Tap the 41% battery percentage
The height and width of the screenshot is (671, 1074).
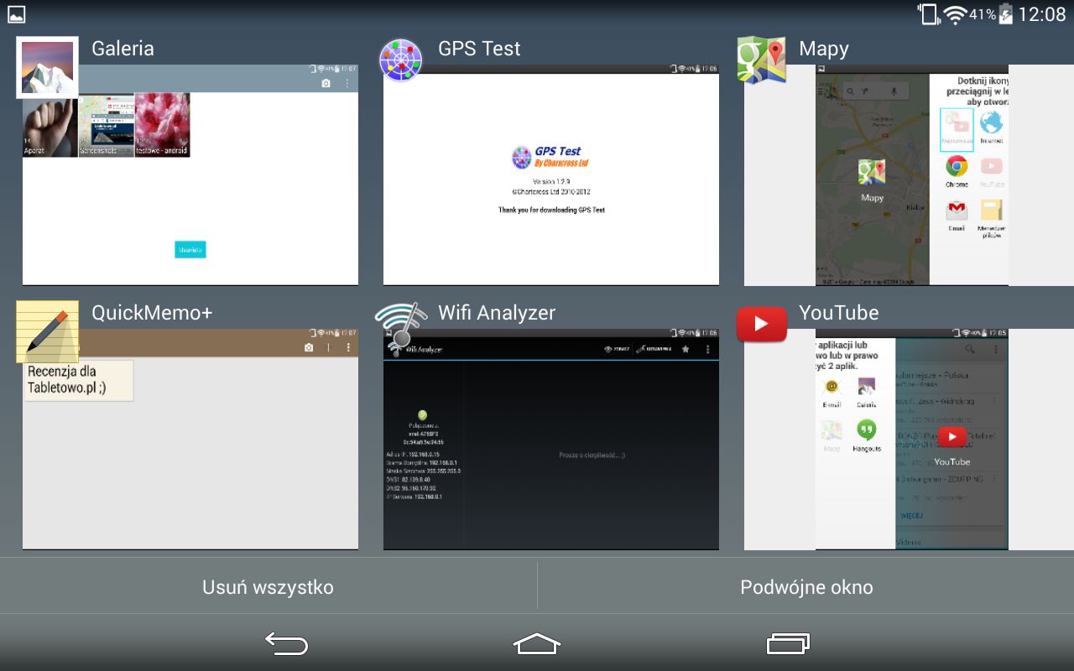pos(983,14)
